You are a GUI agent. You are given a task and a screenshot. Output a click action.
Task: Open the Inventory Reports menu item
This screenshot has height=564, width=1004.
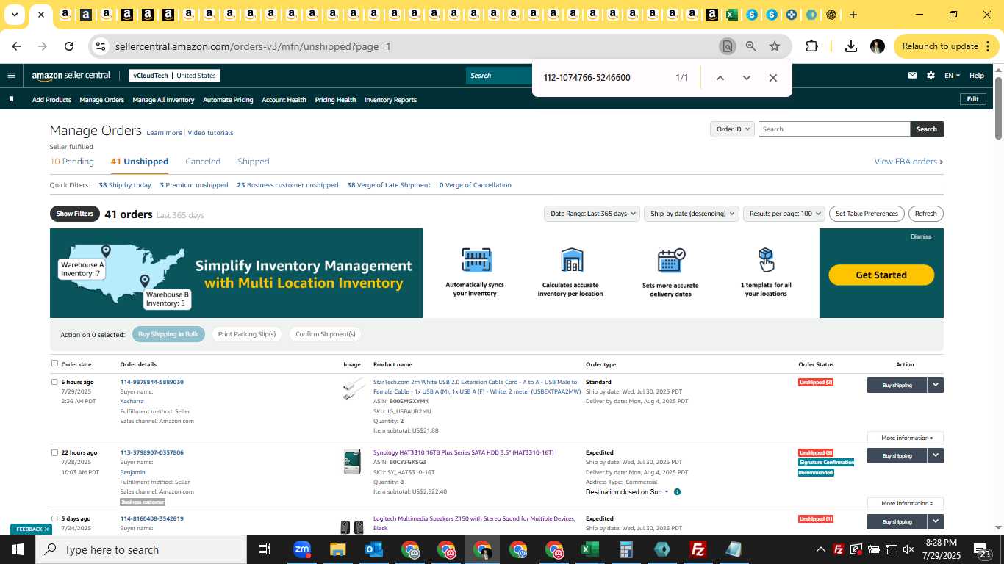click(390, 100)
